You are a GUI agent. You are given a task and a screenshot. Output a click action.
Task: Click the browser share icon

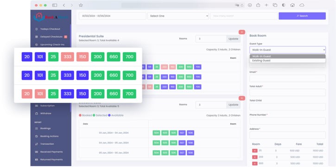258,5
